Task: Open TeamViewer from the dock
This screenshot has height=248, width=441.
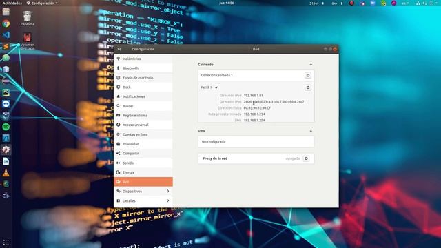Action: pyautogui.click(x=6, y=104)
